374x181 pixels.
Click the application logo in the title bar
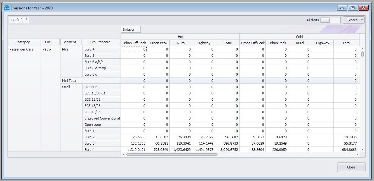(7, 8)
